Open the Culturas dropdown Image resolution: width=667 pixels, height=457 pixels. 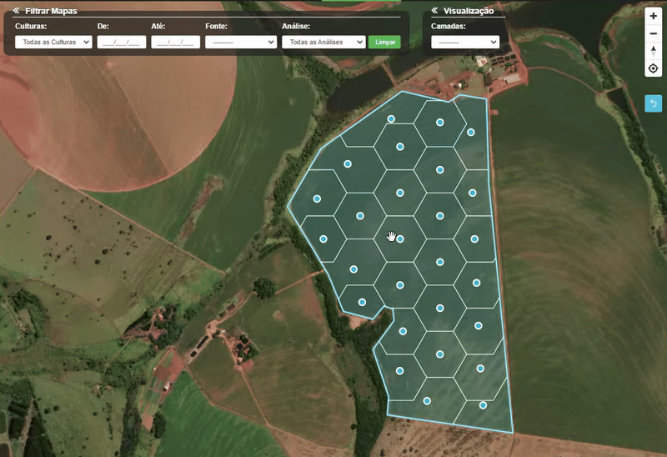coord(53,42)
